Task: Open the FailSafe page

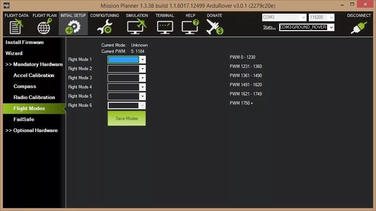Action: coord(24,119)
